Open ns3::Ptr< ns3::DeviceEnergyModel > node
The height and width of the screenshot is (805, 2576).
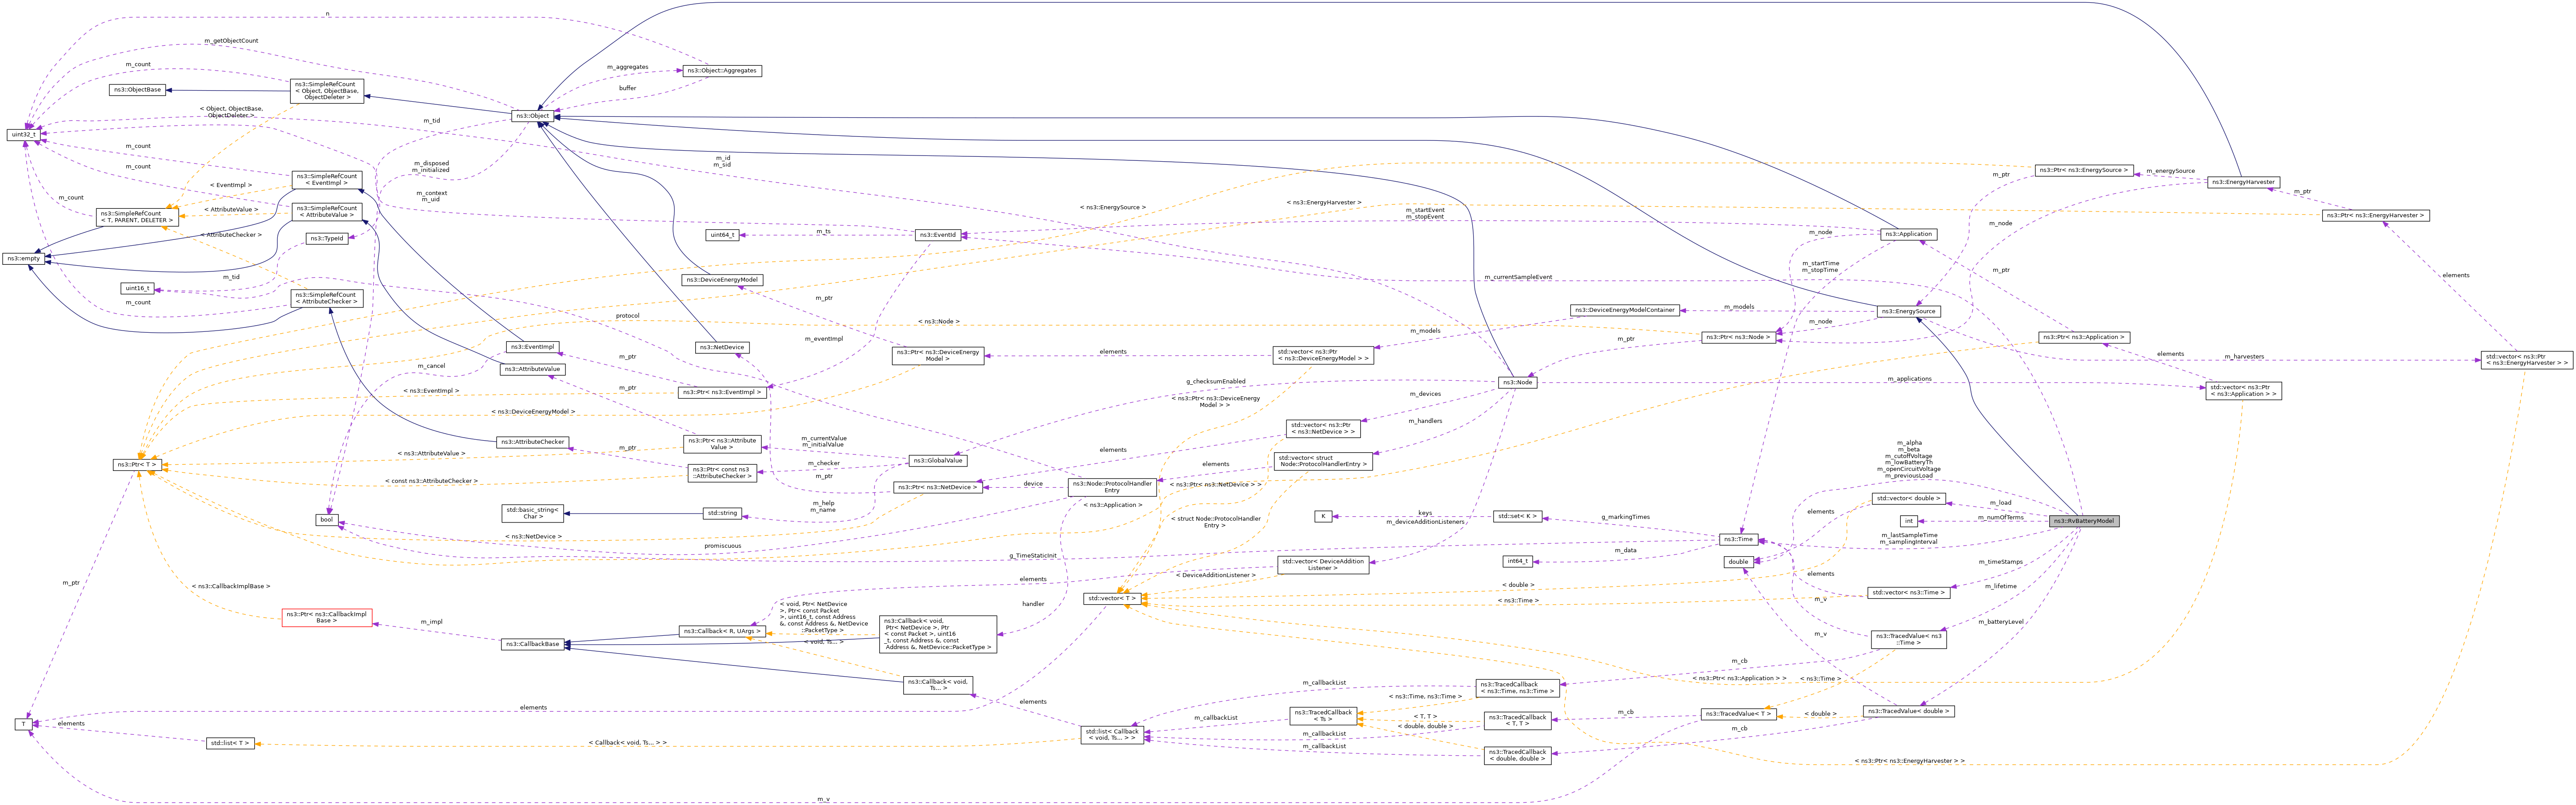[x=938, y=356]
